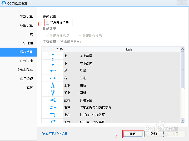Click the disabled 应用 button

176,134
